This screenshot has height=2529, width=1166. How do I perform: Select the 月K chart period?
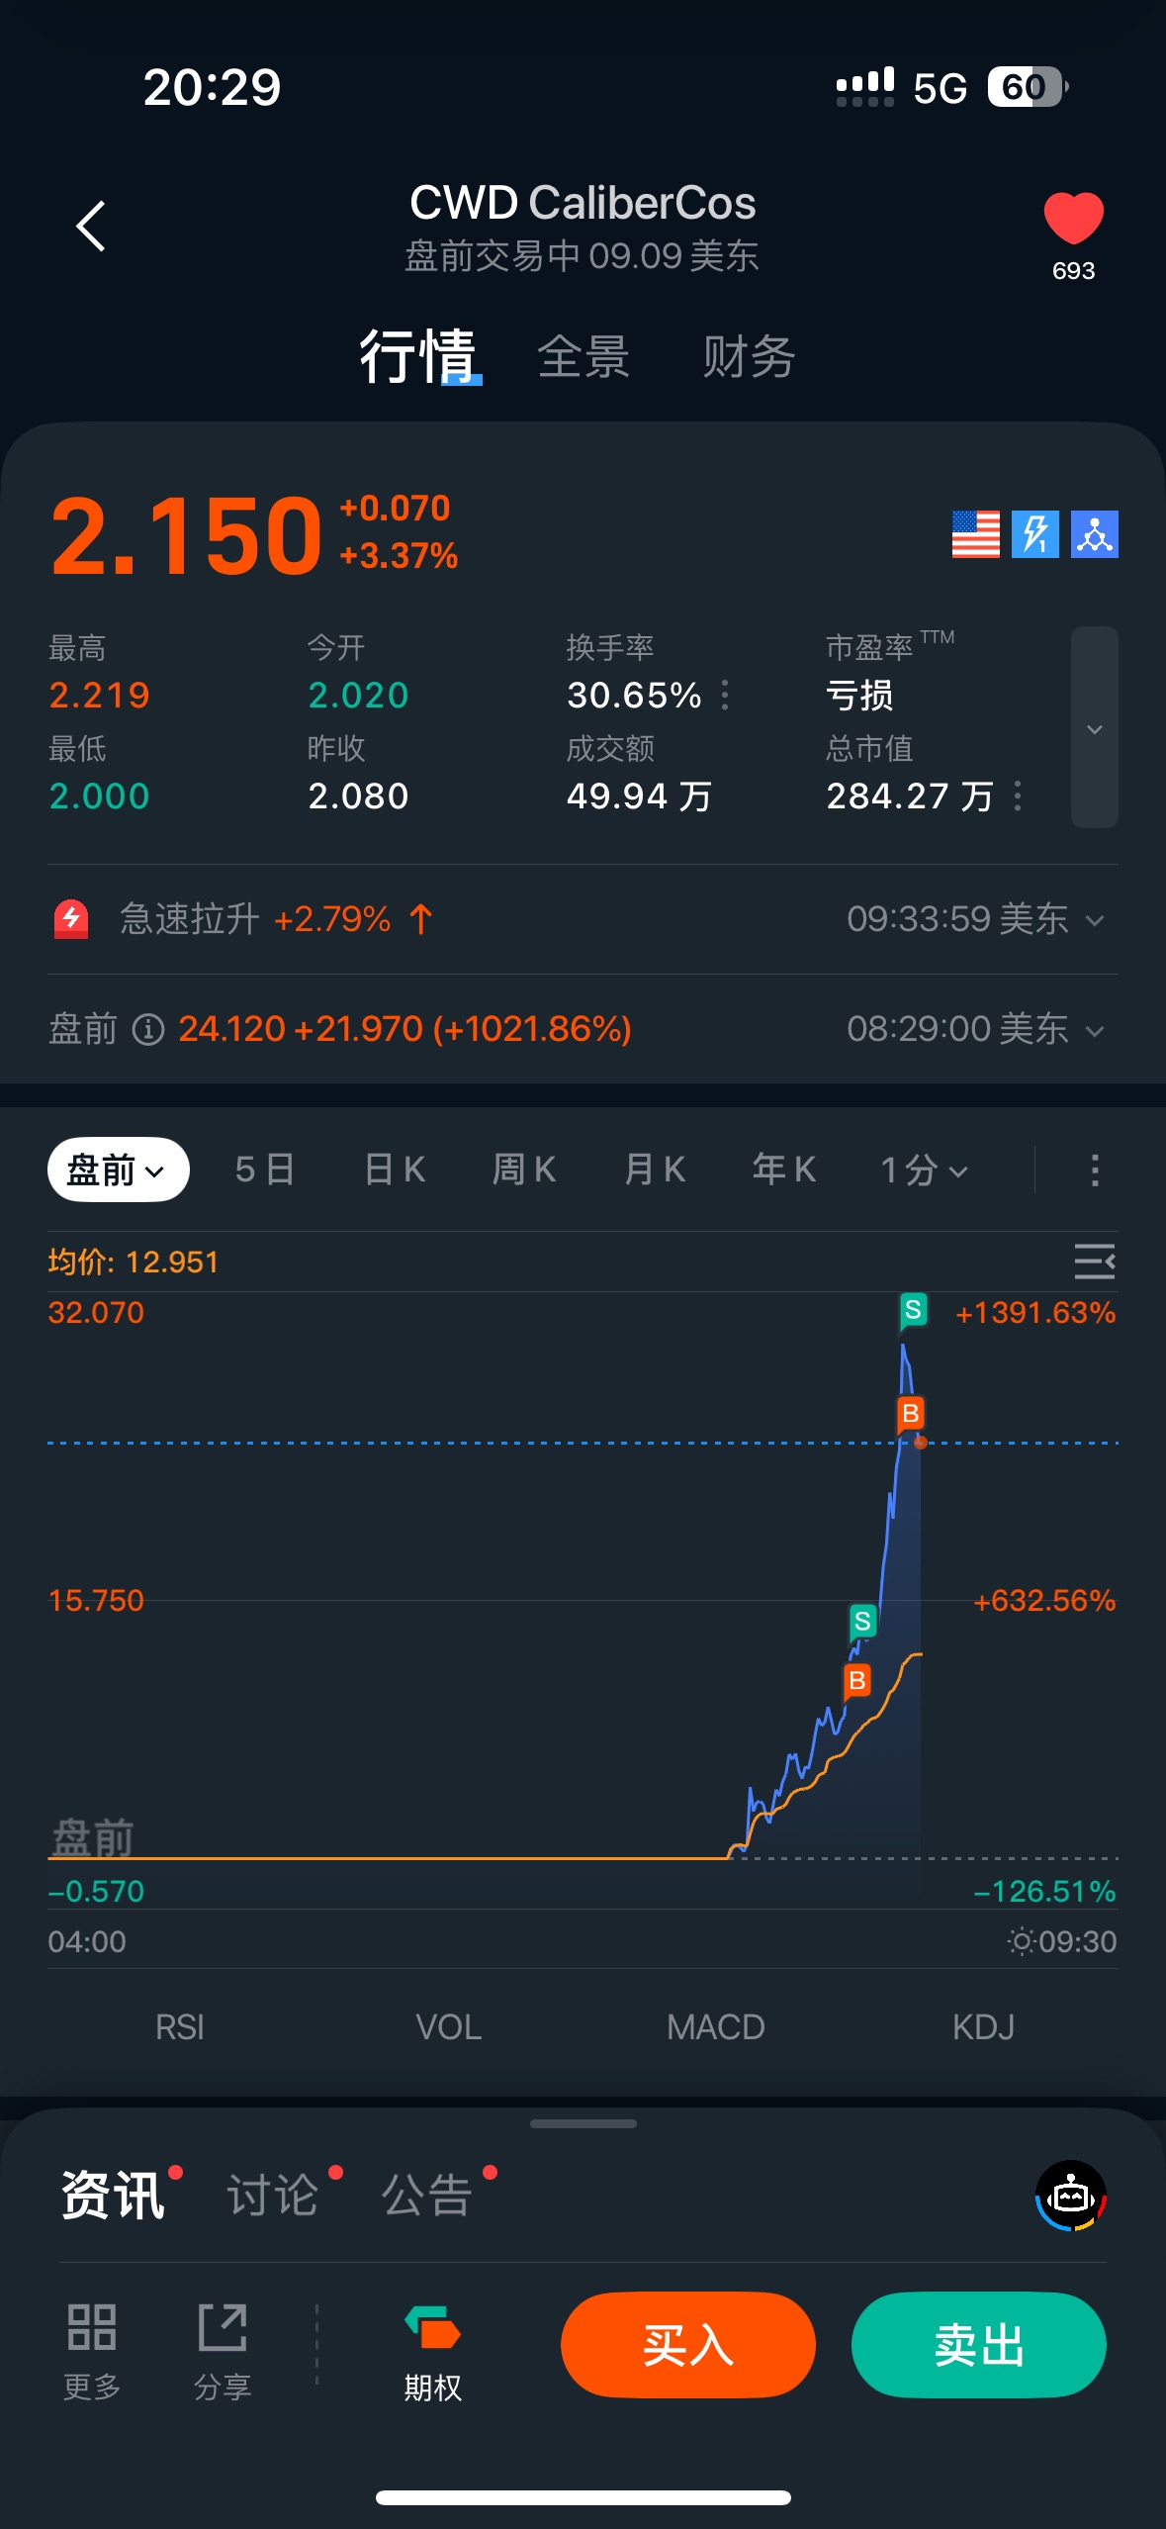click(655, 1170)
